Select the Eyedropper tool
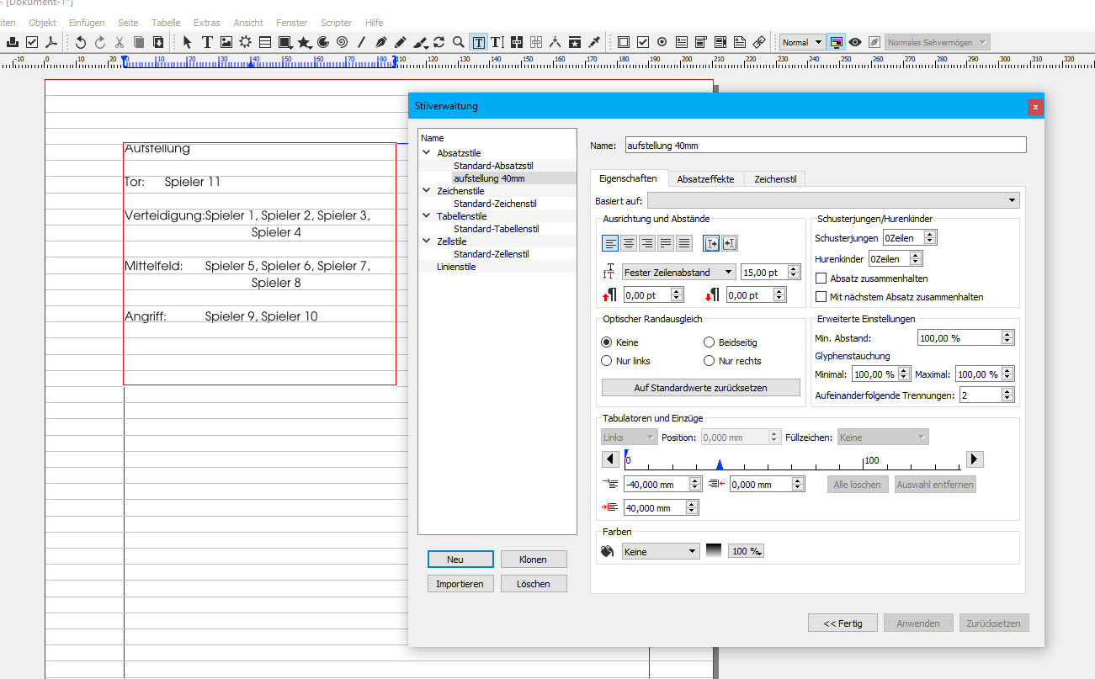 point(594,42)
